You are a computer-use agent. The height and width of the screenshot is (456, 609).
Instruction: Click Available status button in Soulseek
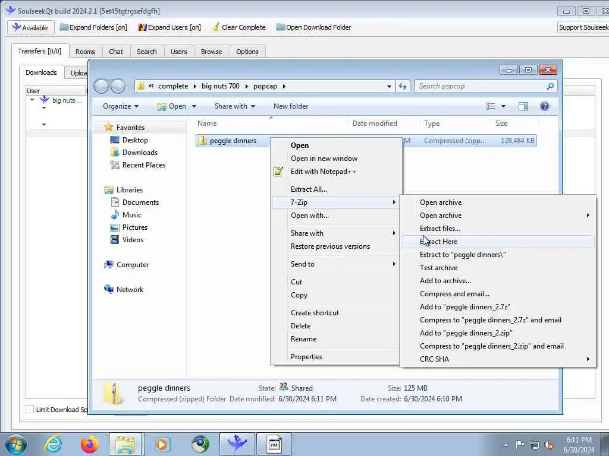pos(30,27)
